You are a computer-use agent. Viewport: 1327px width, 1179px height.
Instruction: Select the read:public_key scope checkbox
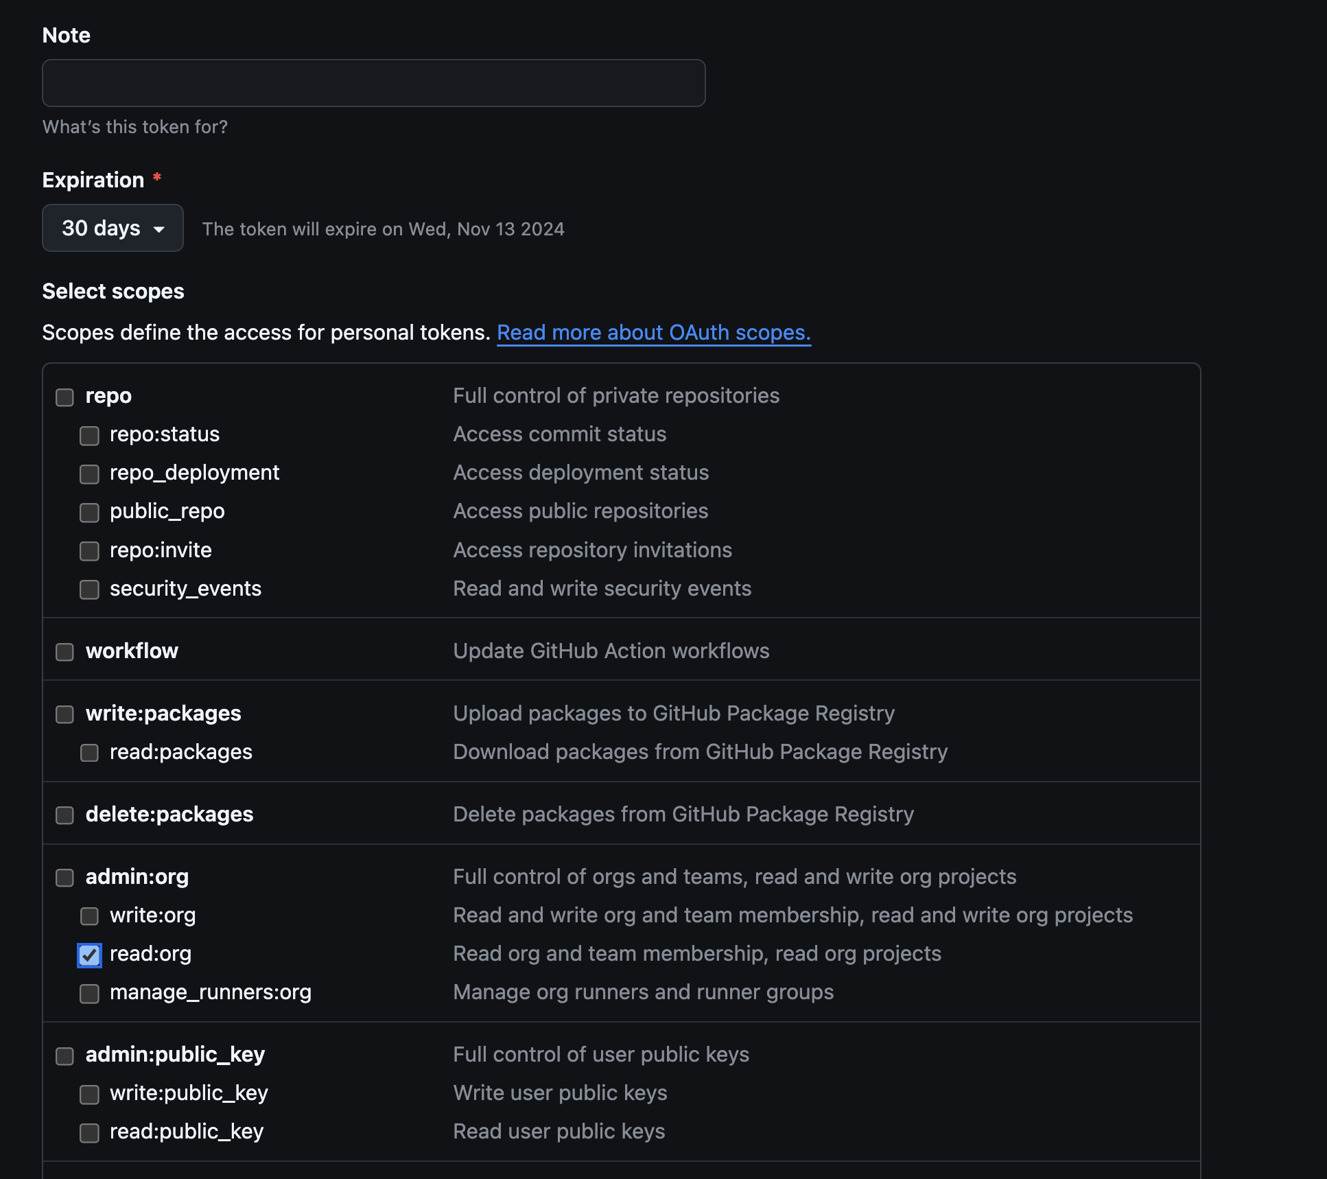(x=89, y=1132)
